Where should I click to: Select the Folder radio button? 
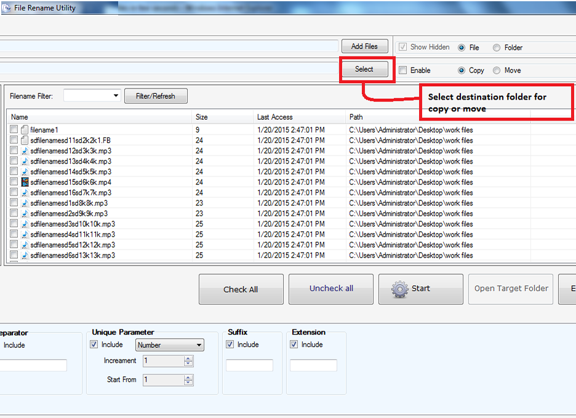click(496, 47)
